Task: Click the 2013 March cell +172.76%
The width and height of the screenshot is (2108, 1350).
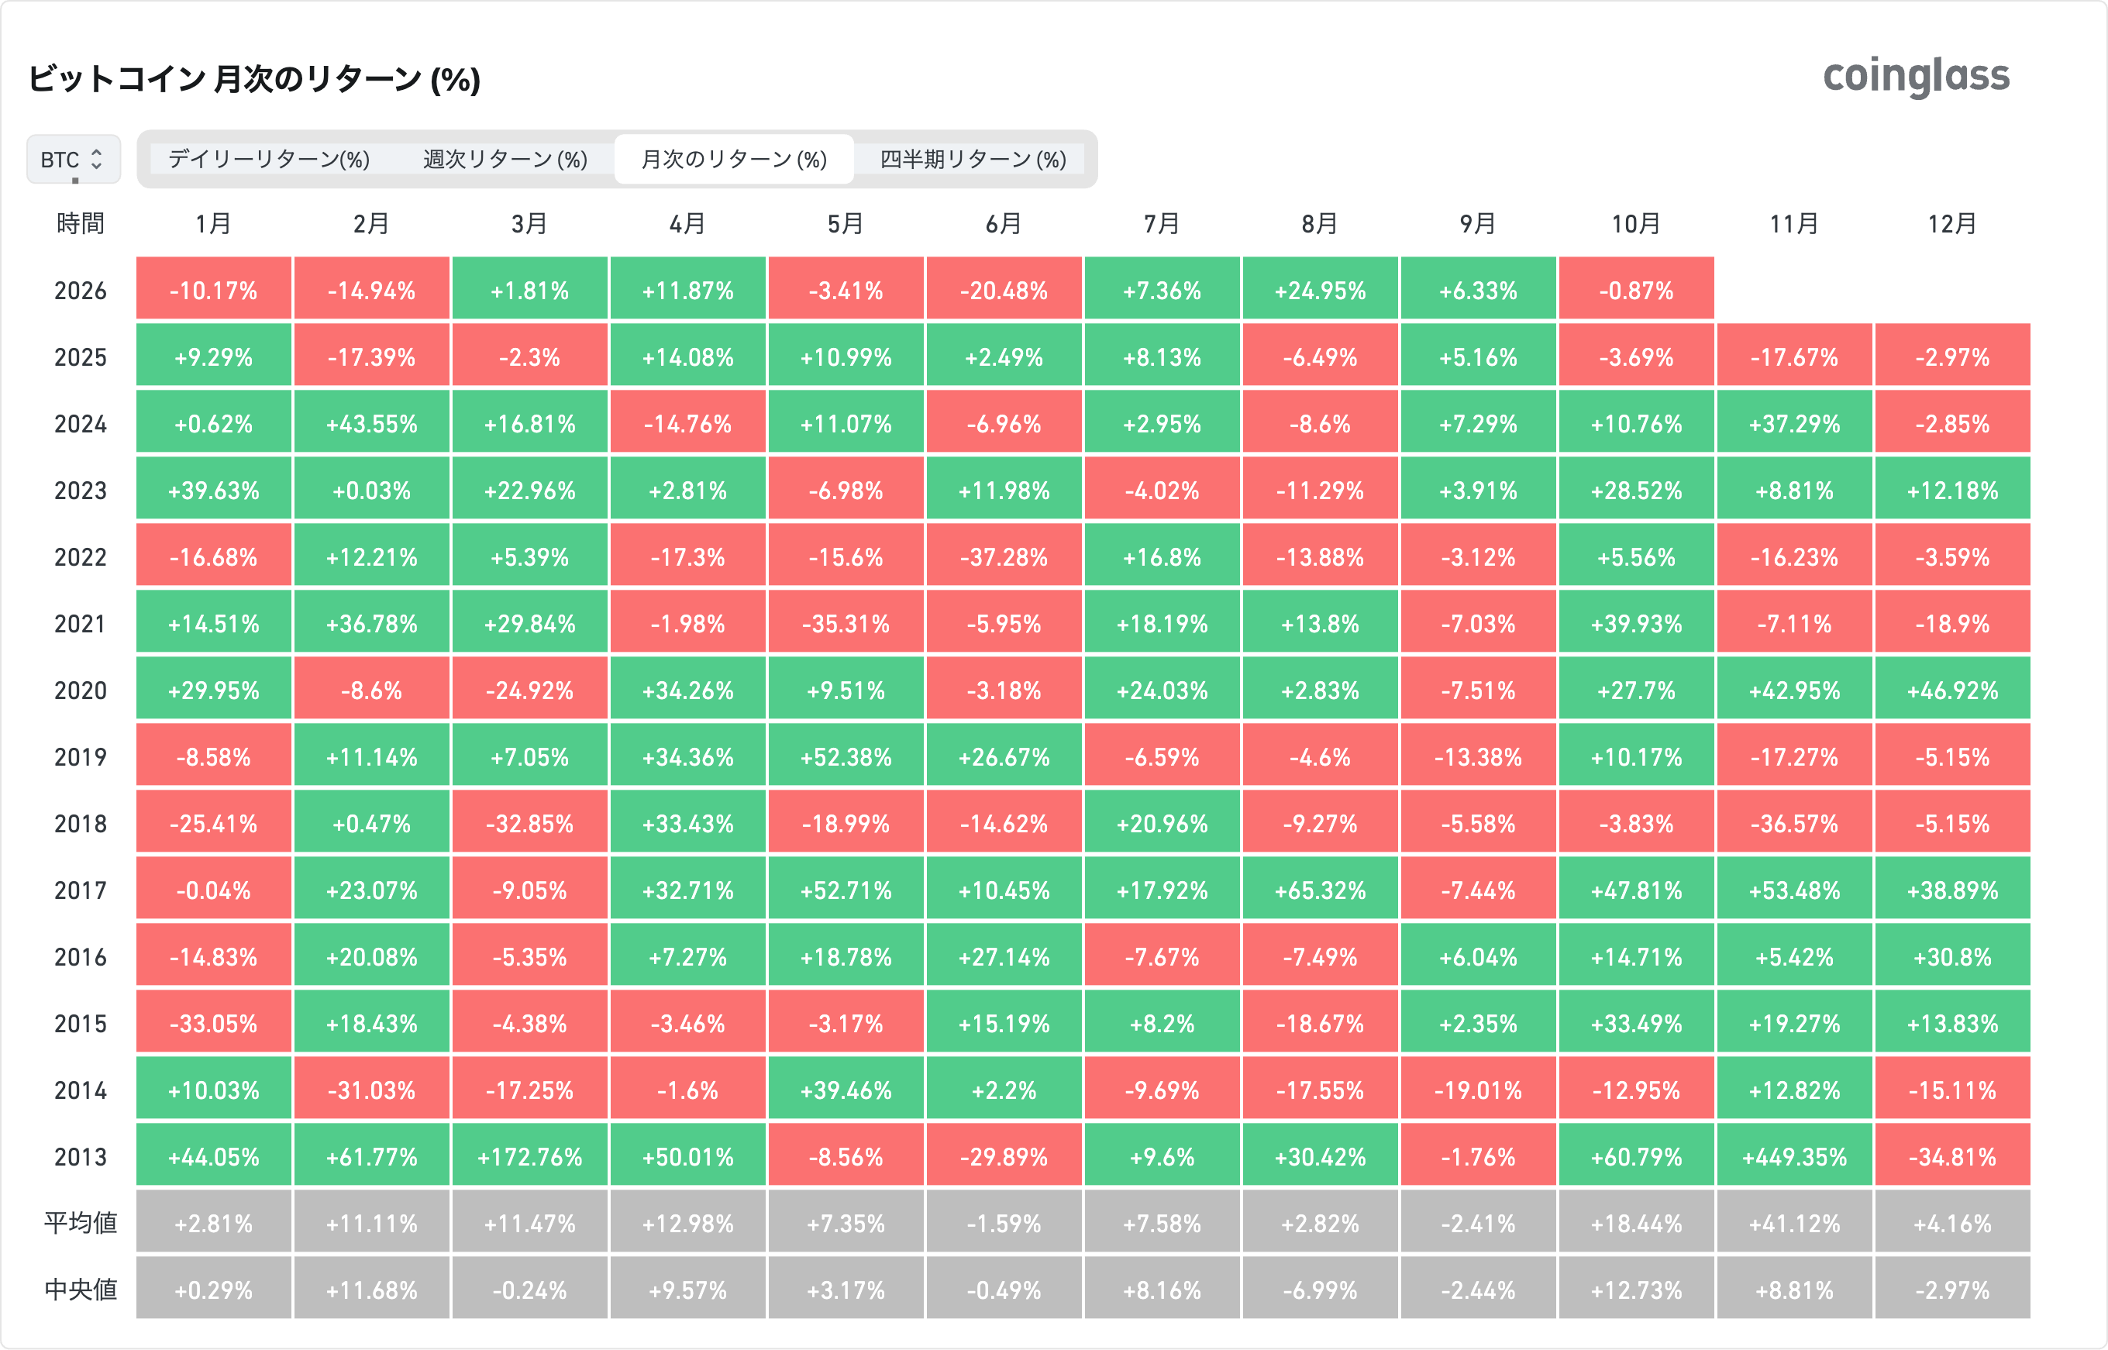Action: pos(529,1155)
